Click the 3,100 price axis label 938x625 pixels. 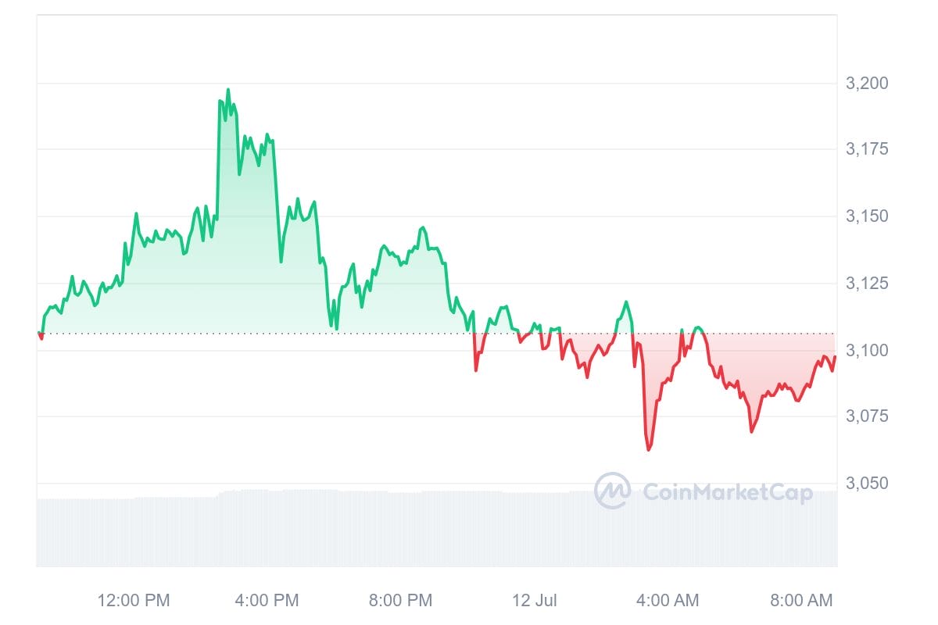(x=866, y=350)
